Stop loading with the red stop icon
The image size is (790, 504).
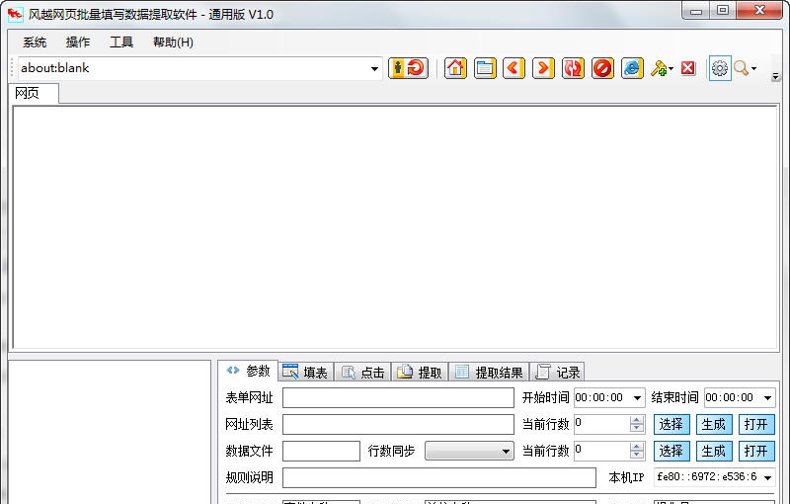click(602, 68)
